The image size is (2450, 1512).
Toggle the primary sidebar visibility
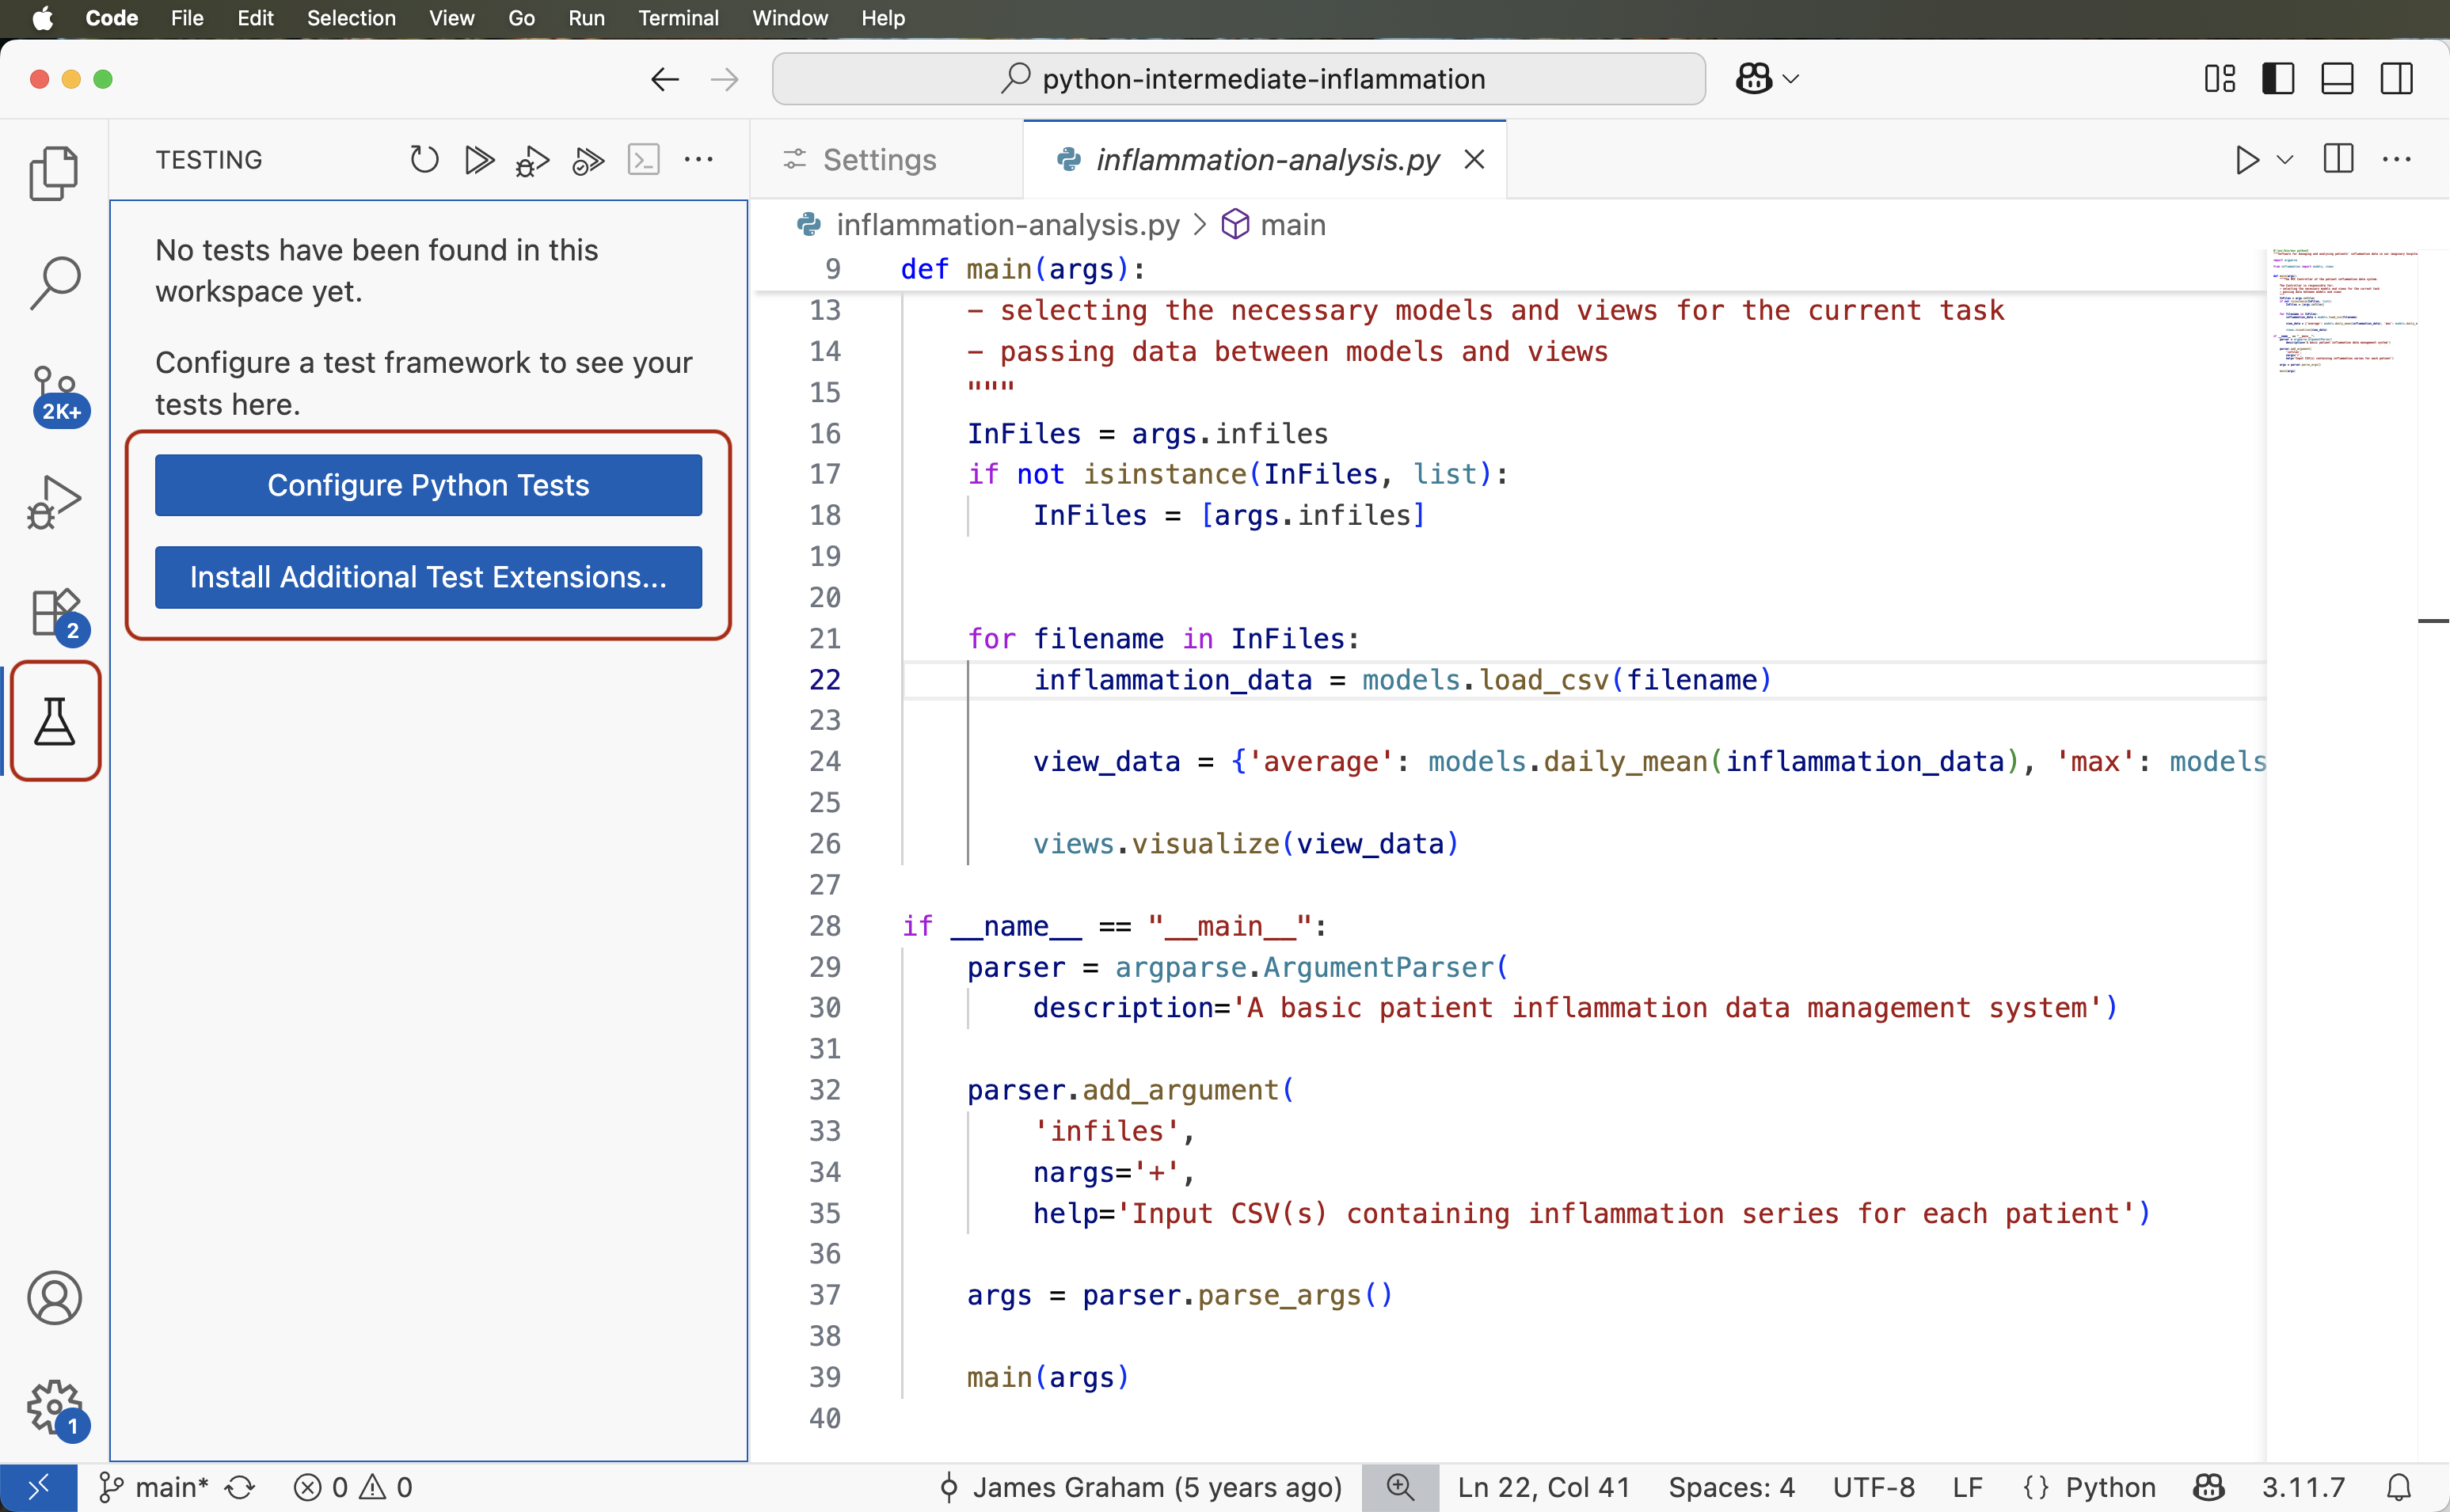2277,78
